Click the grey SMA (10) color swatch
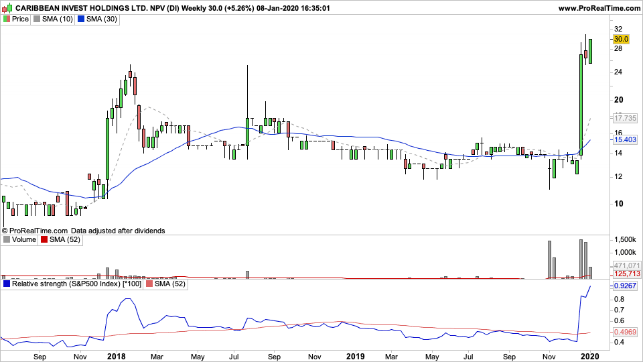This screenshot has width=643, height=362. point(37,19)
